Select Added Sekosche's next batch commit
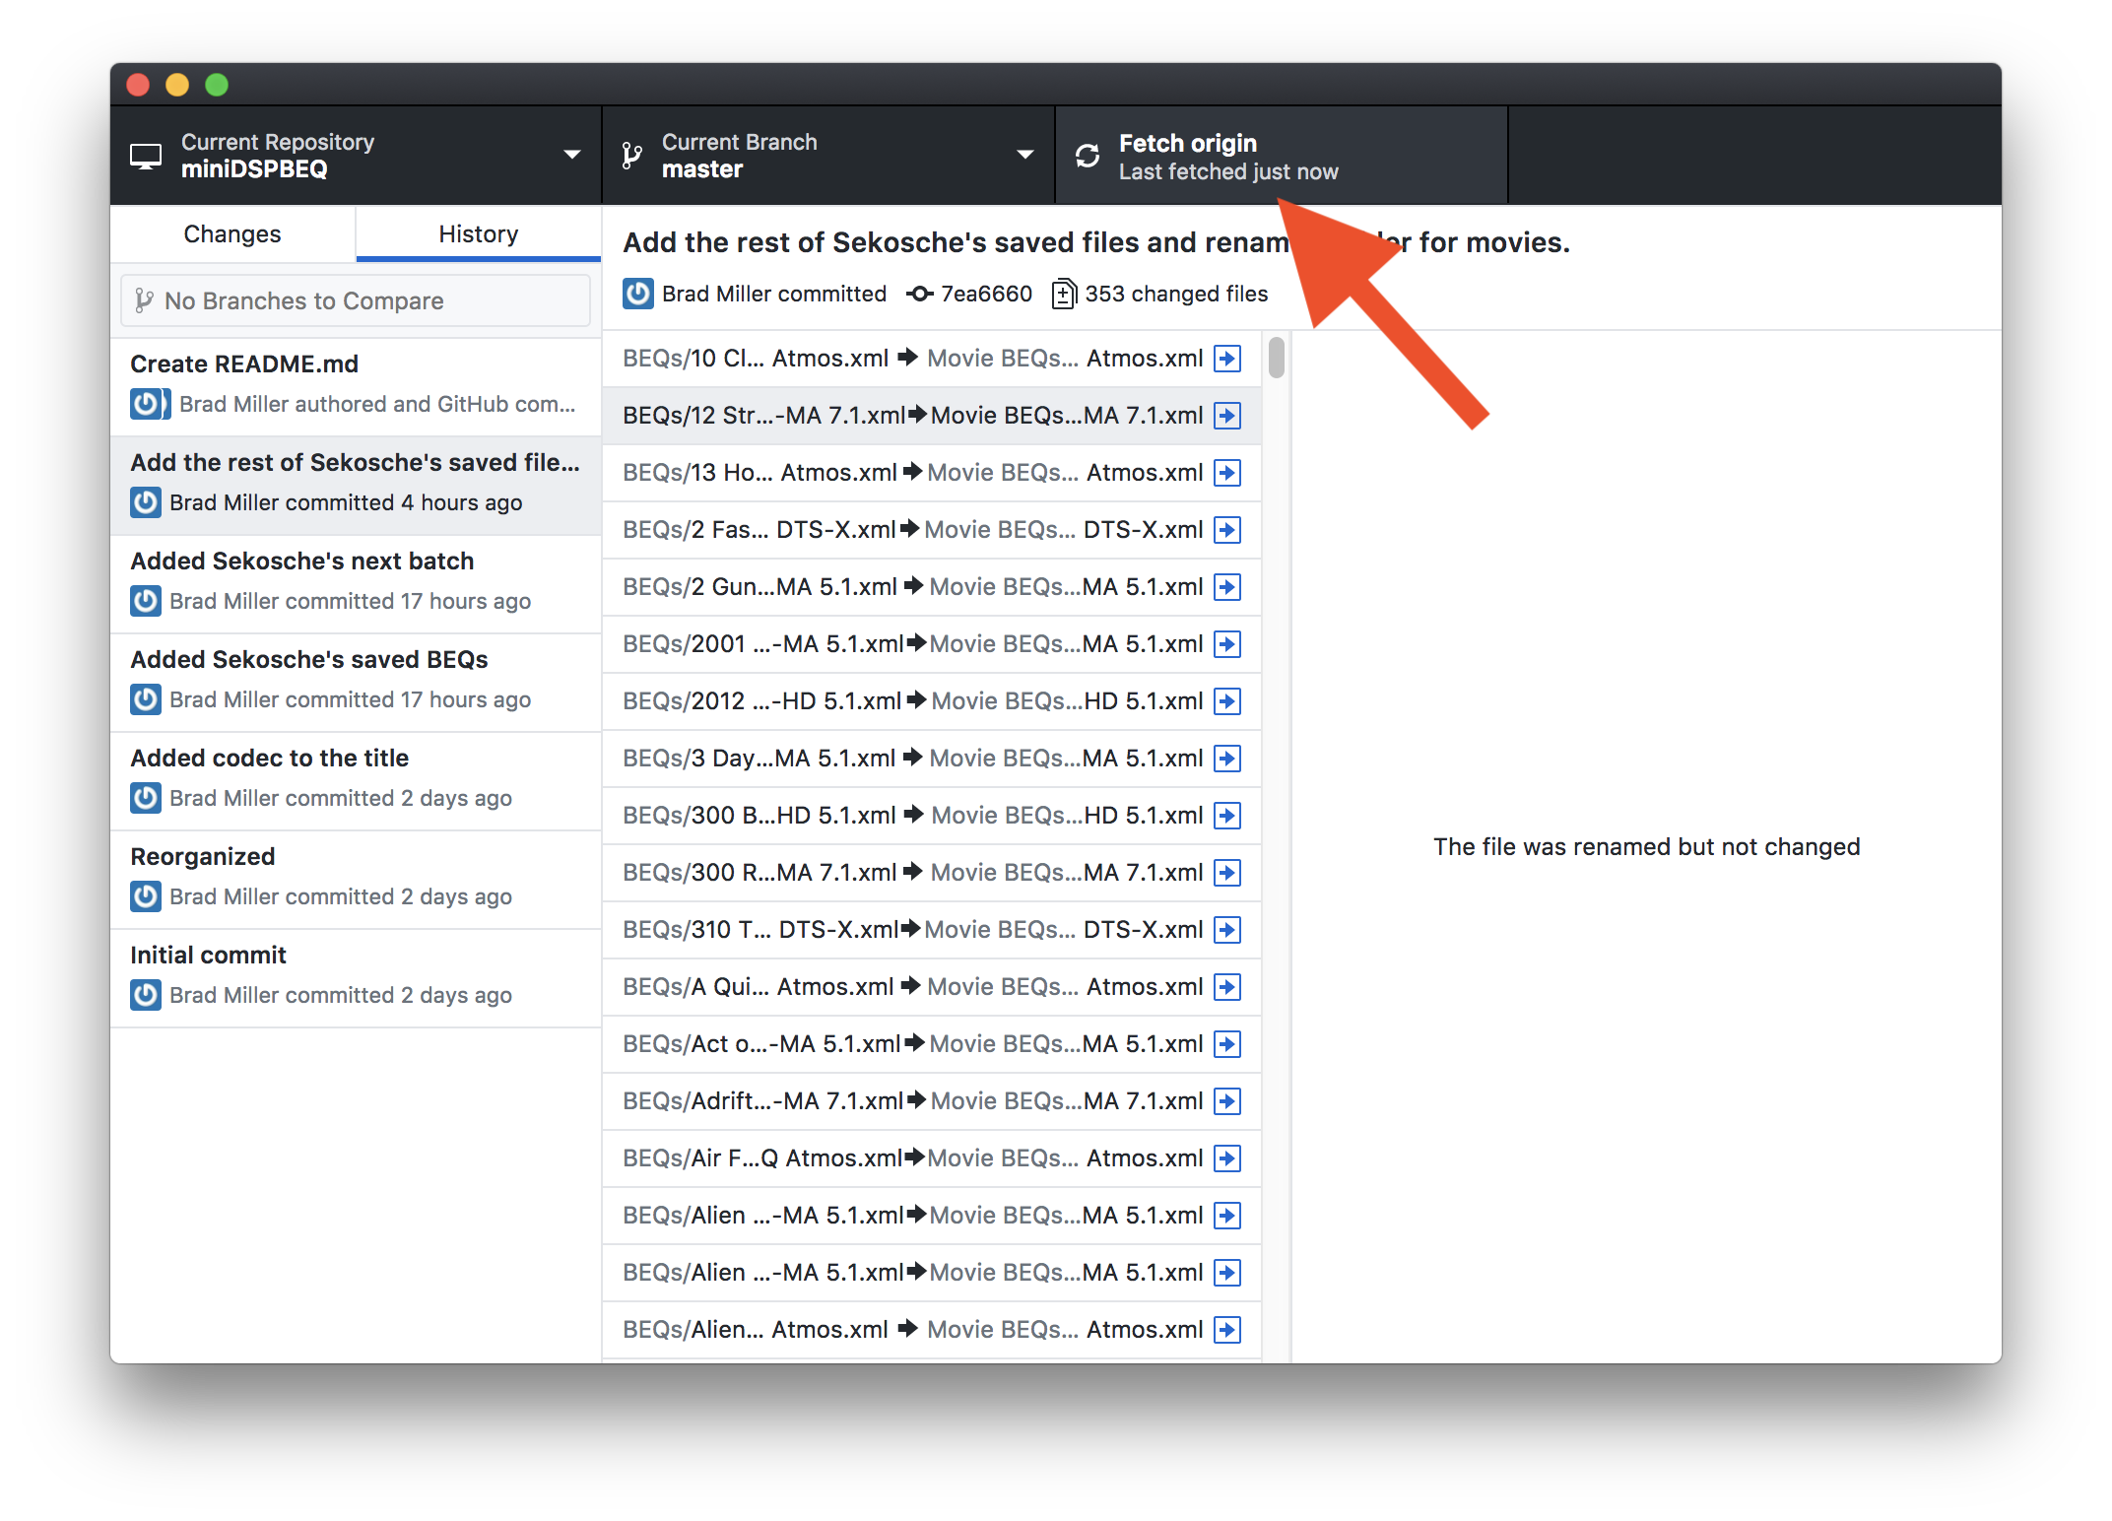 [356, 584]
